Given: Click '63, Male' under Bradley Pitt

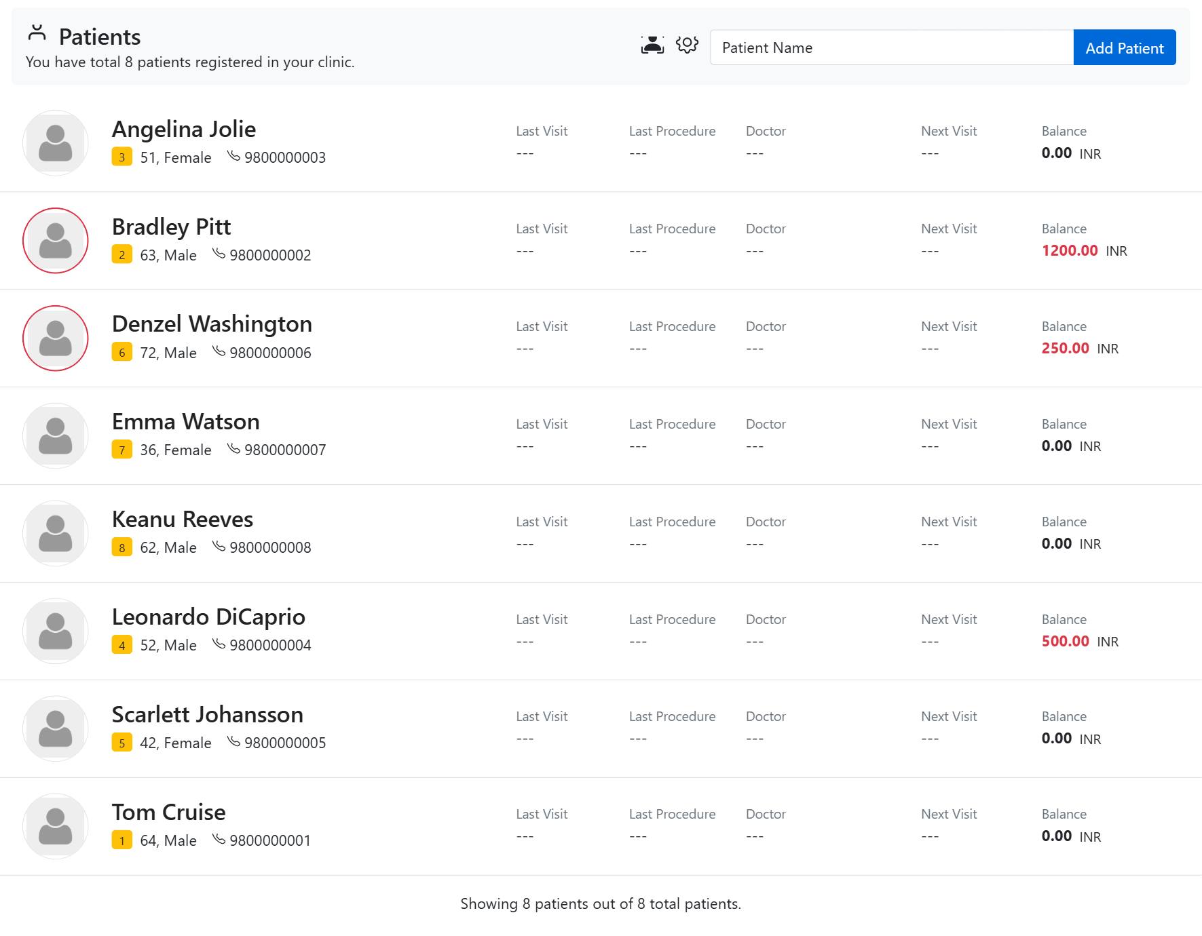Looking at the screenshot, I should pyautogui.click(x=168, y=255).
